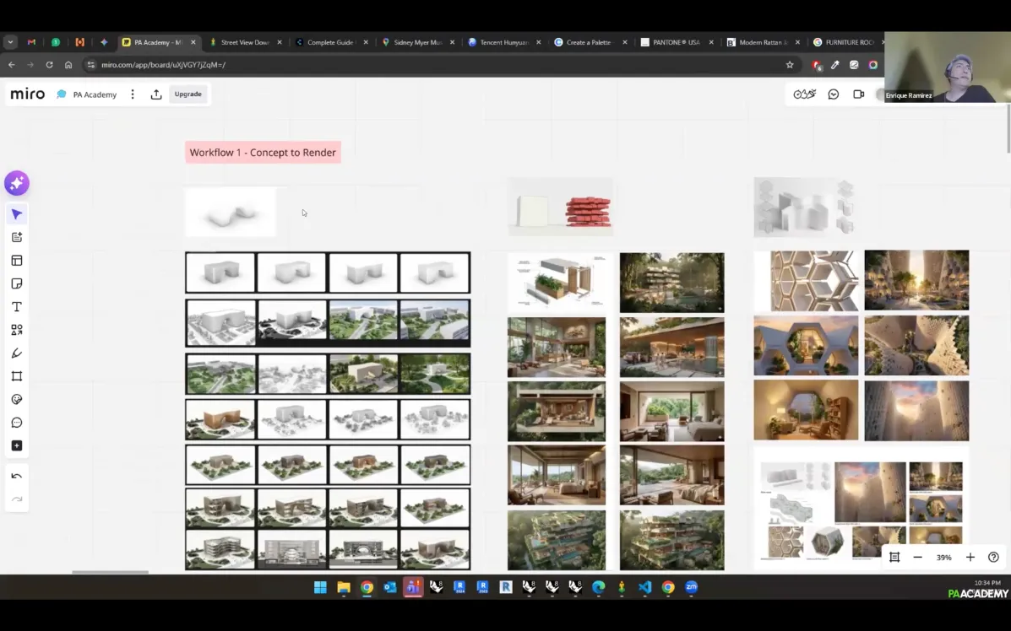Screen dimensions: 1011x631
Task: Select the cursor tool in Miro toolbar
Action: pyautogui.click(x=17, y=214)
